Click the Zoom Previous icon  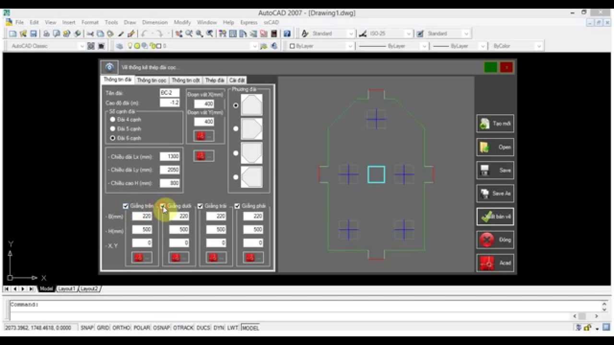[210, 34]
